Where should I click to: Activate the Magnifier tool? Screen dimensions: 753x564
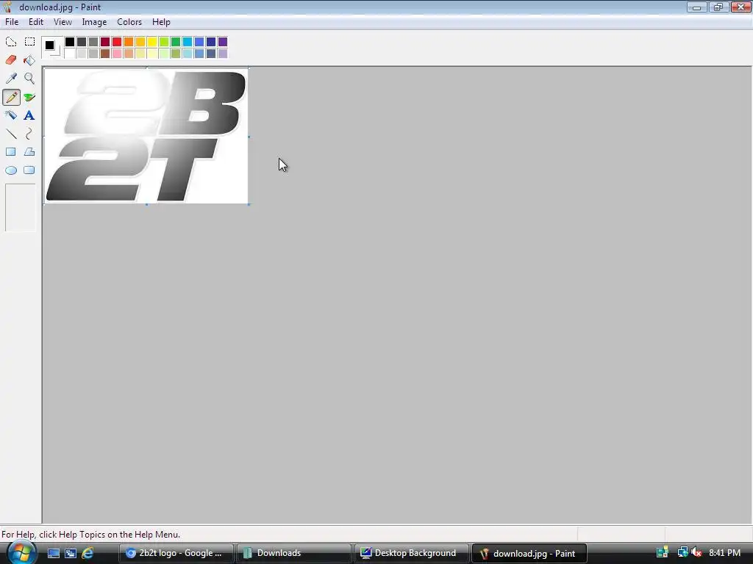pyautogui.click(x=29, y=78)
